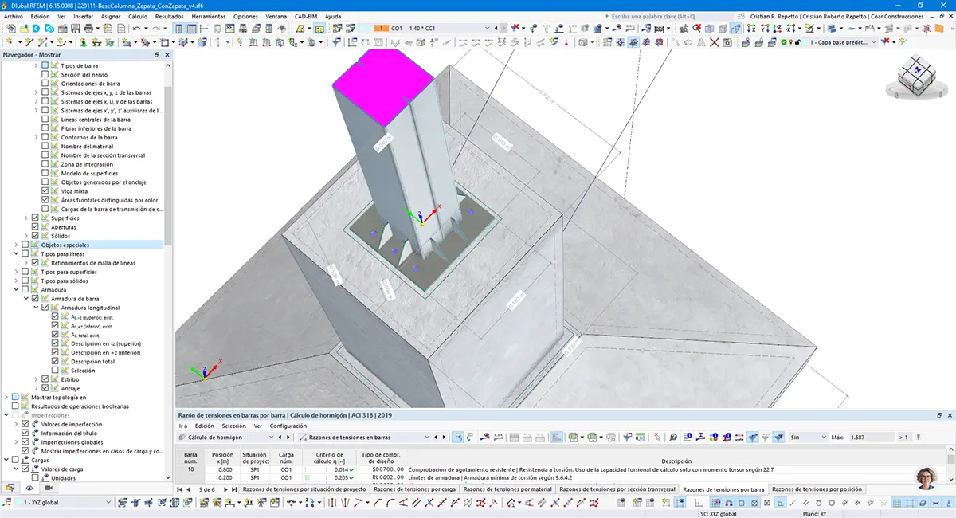The width and height of the screenshot is (956, 518).
Task: Toggle the Imperfecciones globales checkbox
Action: click(25, 442)
